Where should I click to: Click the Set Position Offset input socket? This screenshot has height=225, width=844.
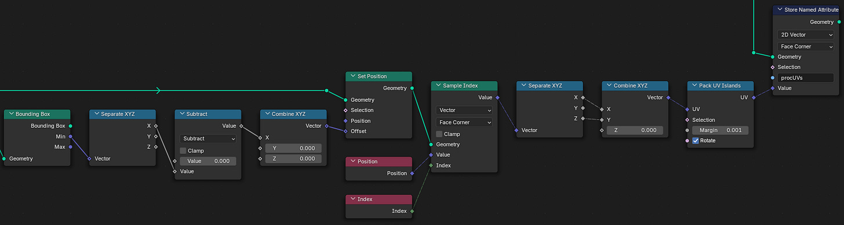pos(345,131)
